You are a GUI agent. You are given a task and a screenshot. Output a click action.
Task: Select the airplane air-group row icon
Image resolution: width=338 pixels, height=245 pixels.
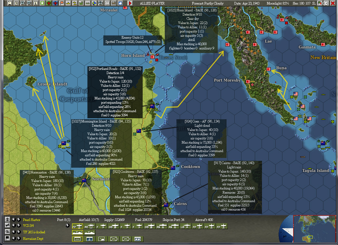(x=7, y=226)
